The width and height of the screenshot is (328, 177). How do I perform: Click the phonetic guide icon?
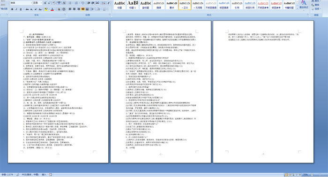click(59, 3)
